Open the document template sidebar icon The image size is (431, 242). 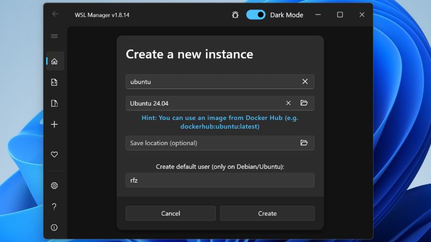[54, 103]
